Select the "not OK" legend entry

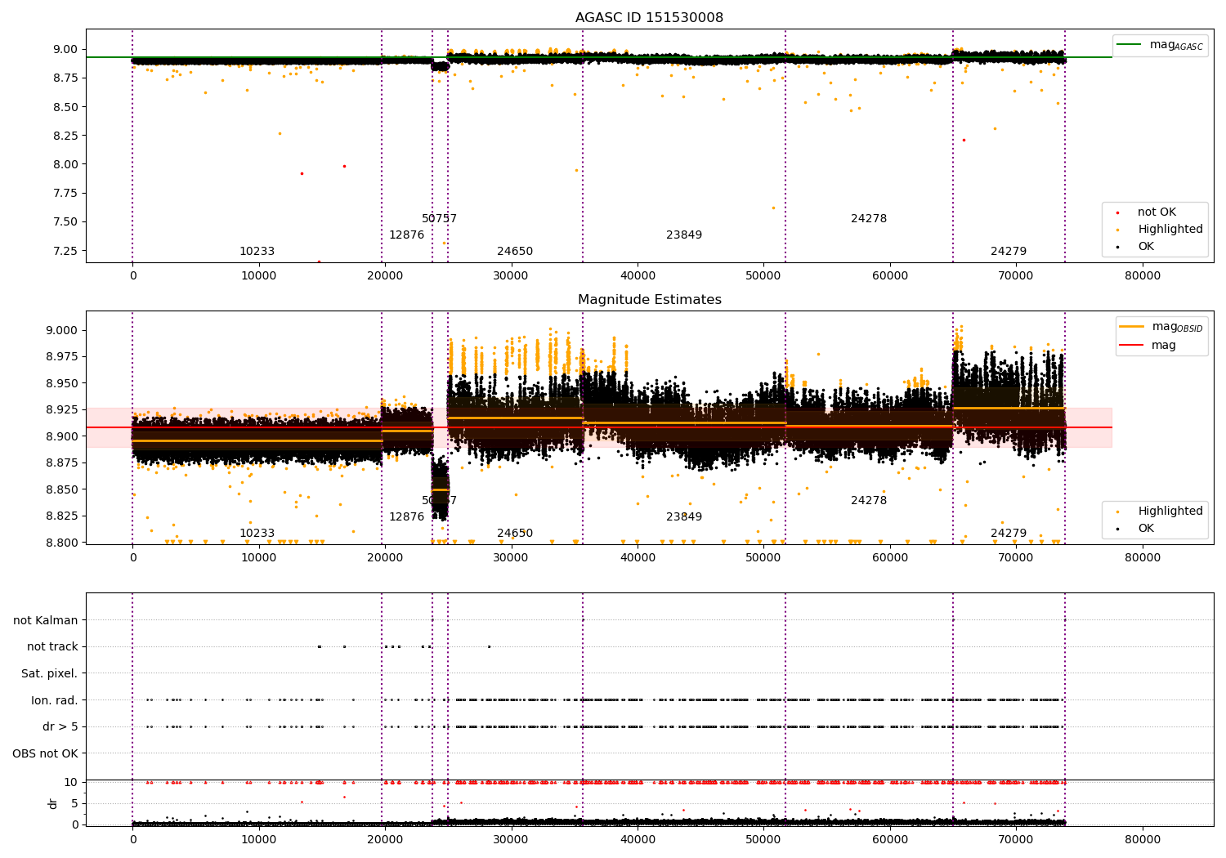tap(1157, 212)
